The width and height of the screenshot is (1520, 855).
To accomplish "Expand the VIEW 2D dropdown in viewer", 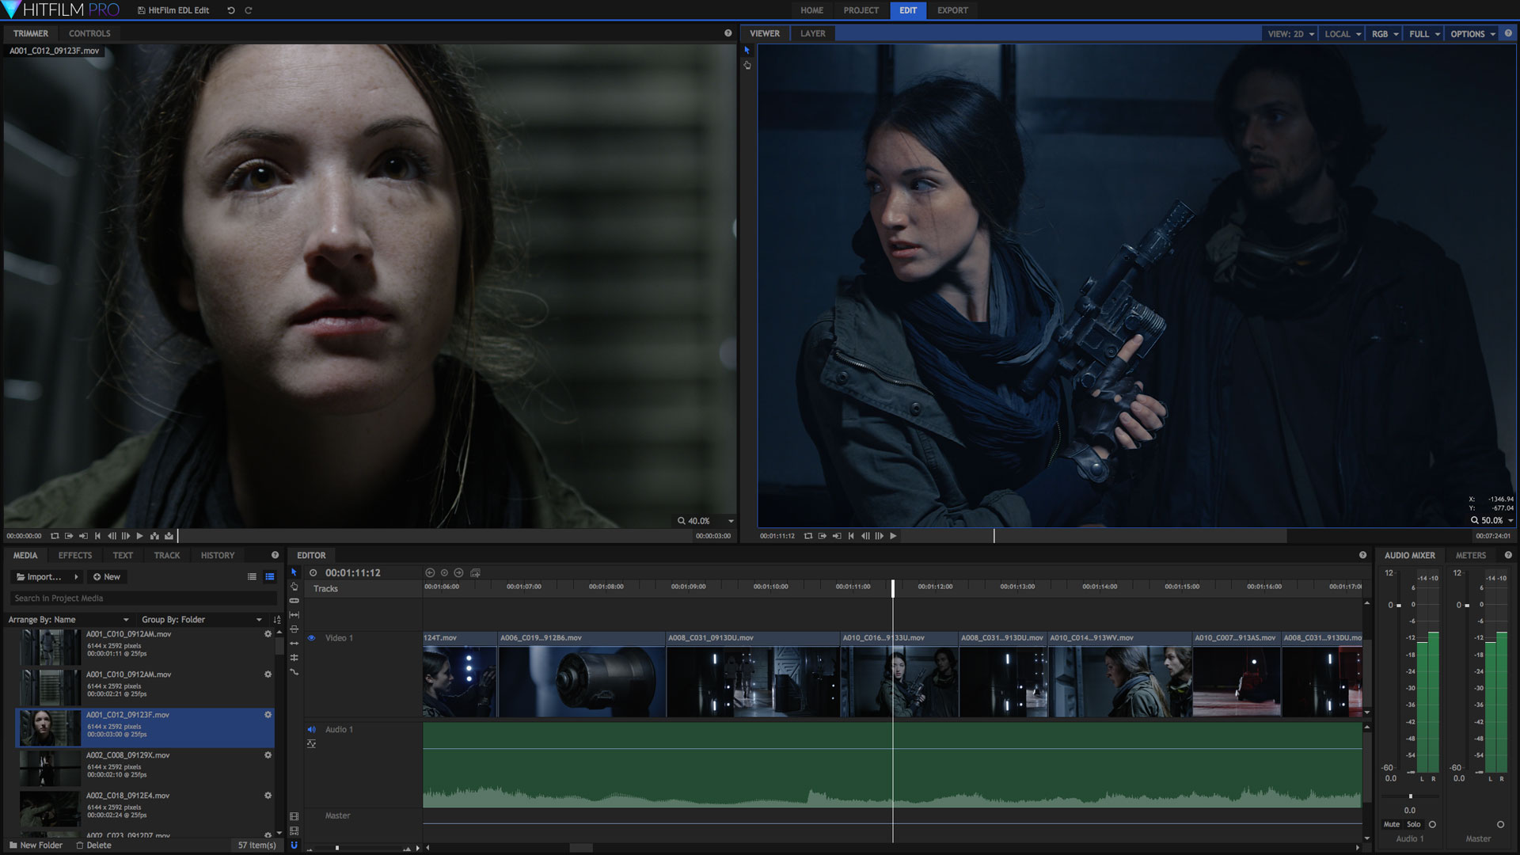I will click(1309, 33).
